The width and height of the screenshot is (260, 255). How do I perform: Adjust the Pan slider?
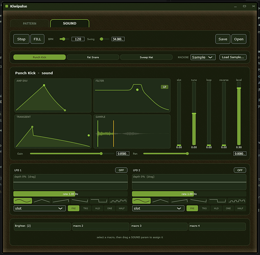(x=187, y=154)
